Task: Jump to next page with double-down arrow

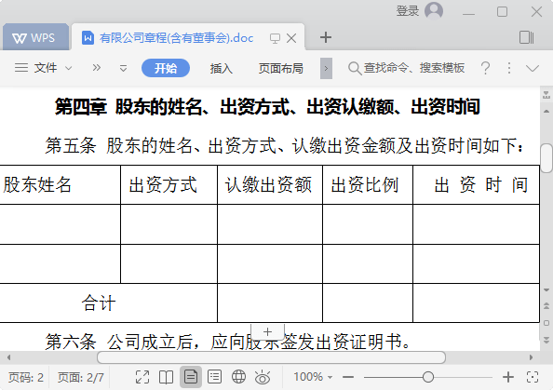Action: tap(546, 340)
